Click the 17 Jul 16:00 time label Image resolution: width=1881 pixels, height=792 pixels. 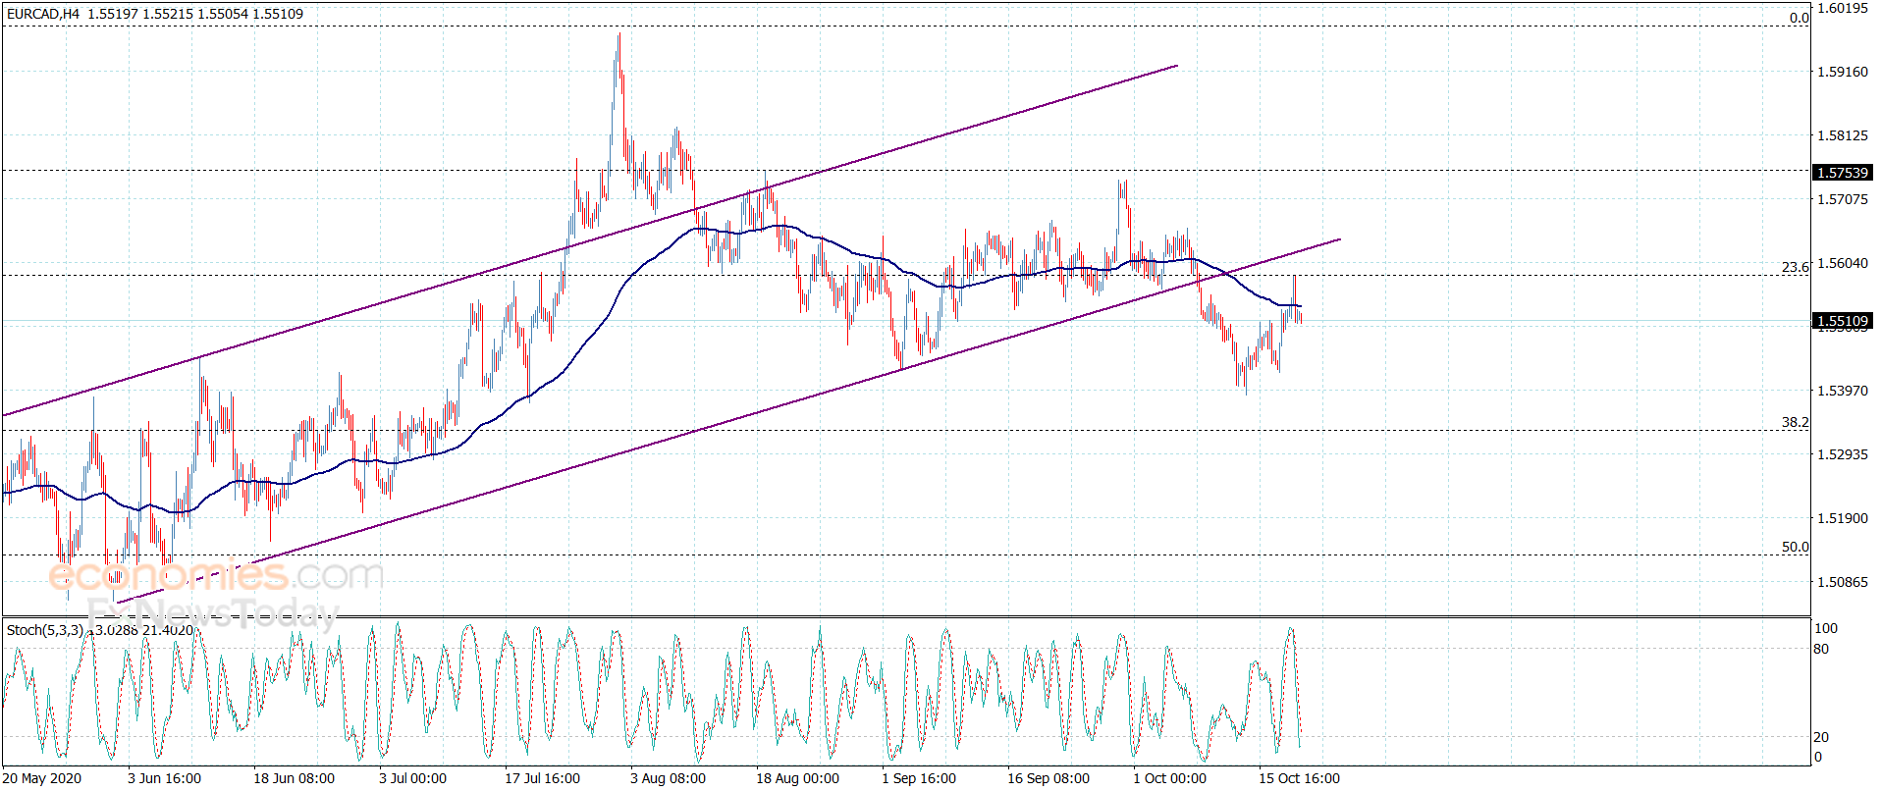pos(542,778)
